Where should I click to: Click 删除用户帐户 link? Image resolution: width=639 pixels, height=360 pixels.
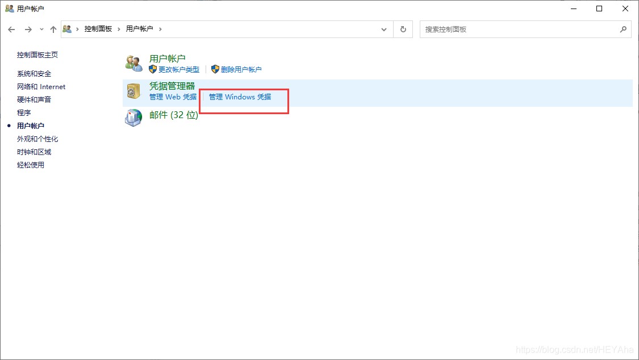coord(241,70)
